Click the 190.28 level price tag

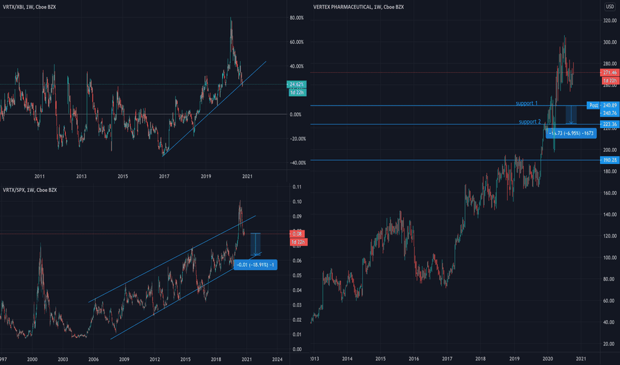coord(609,160)
